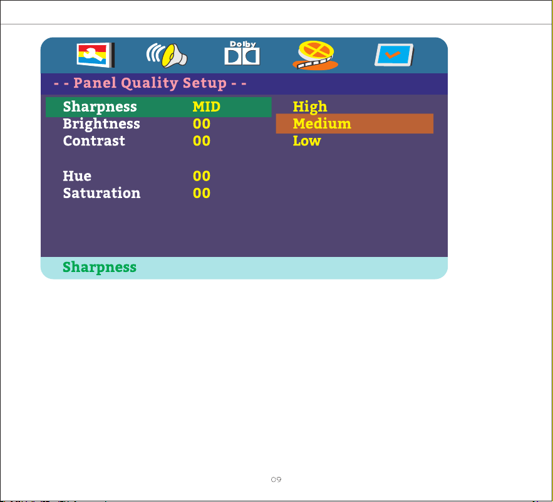Open the Dolby Digital setup icon

click(x=242, y=53)
